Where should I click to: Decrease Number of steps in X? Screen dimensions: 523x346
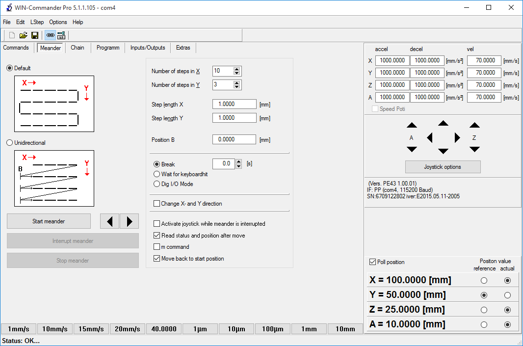[x=237, y=73]
